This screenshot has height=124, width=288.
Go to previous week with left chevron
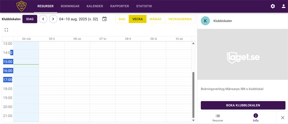[43, 19]
